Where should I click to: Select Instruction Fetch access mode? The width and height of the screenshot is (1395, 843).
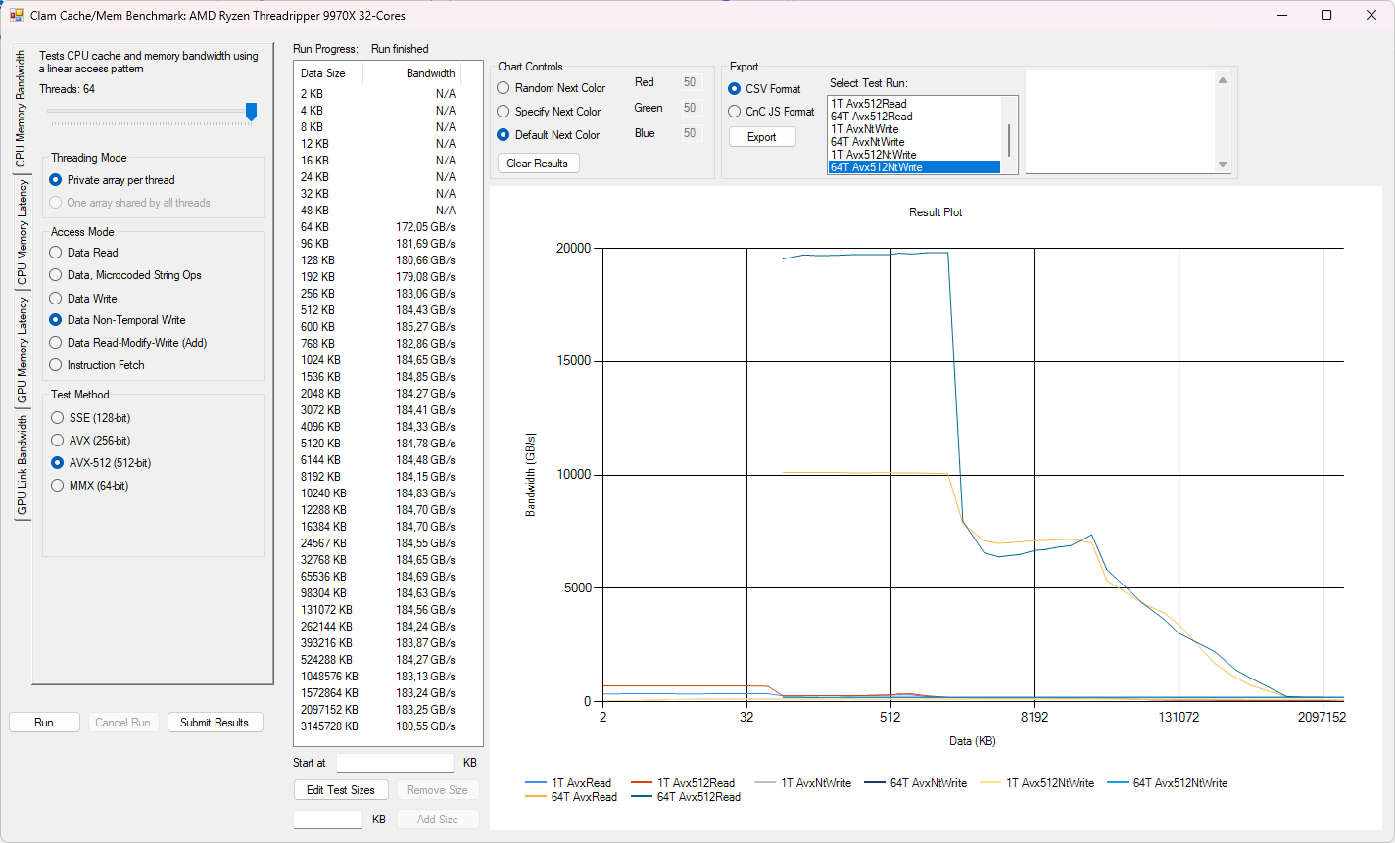tap(97, 365)
